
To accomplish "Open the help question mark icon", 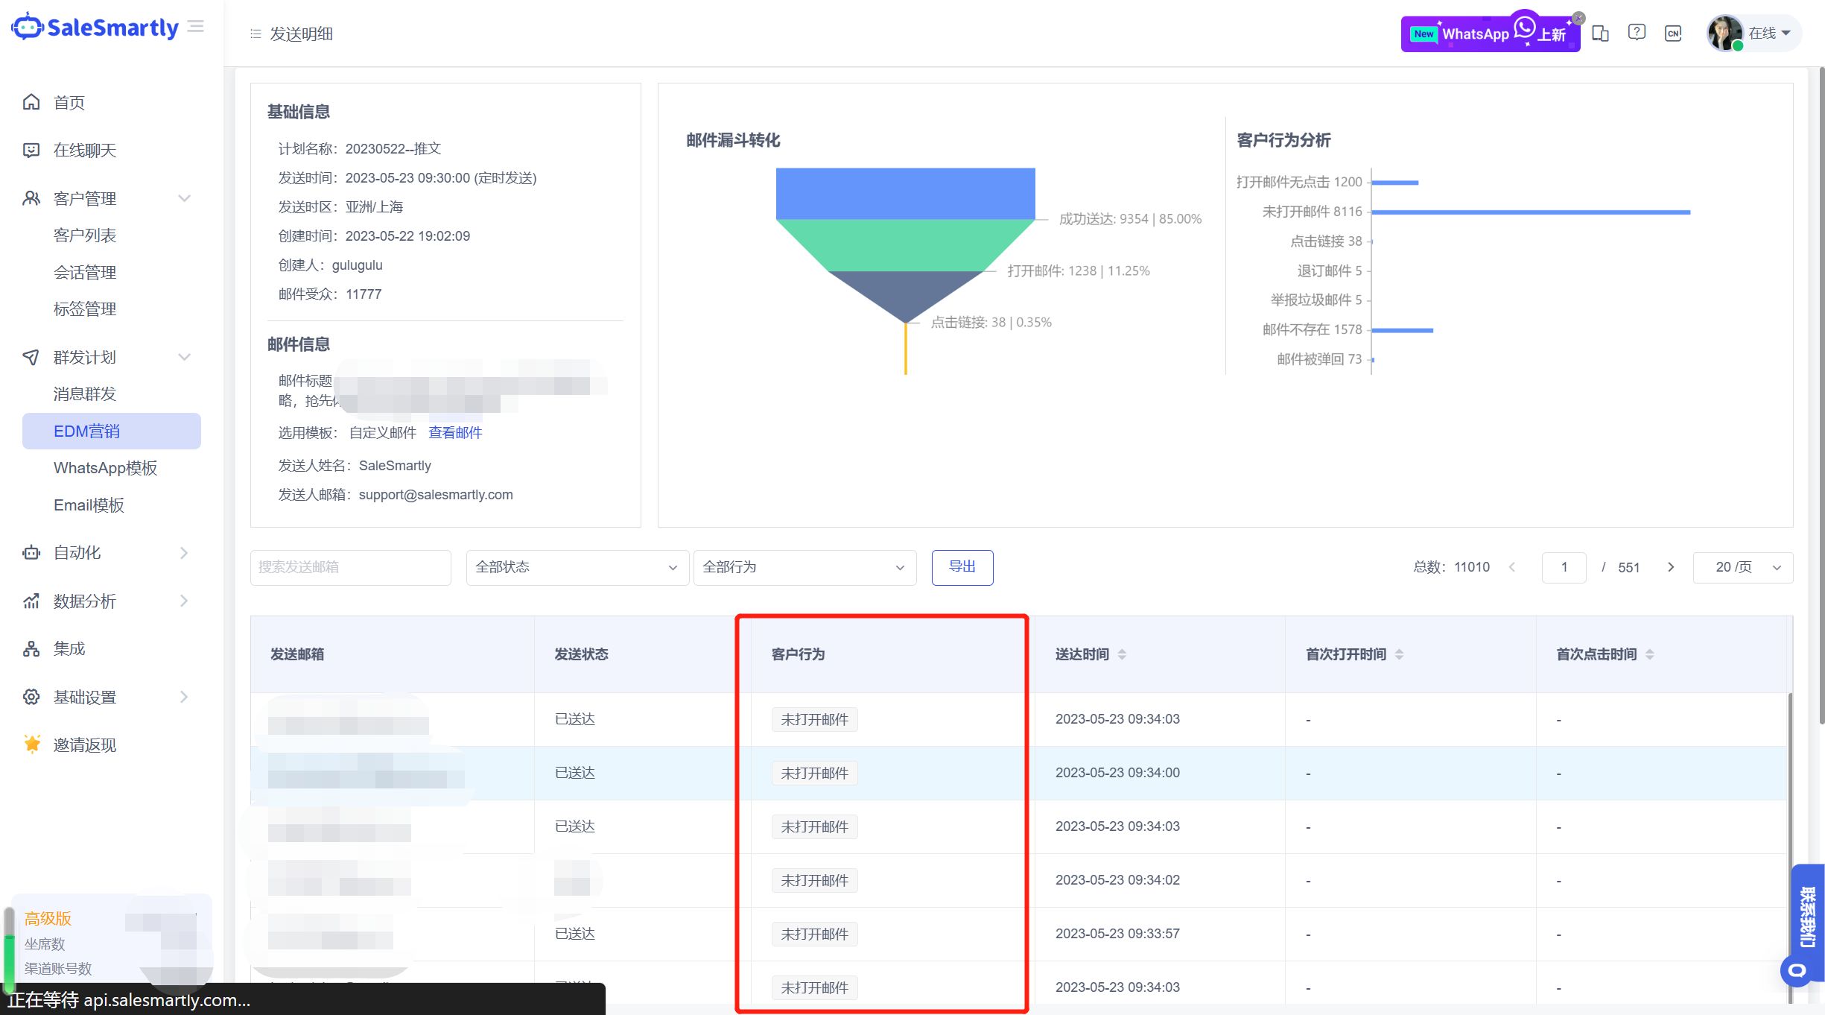I will 1636,33.
